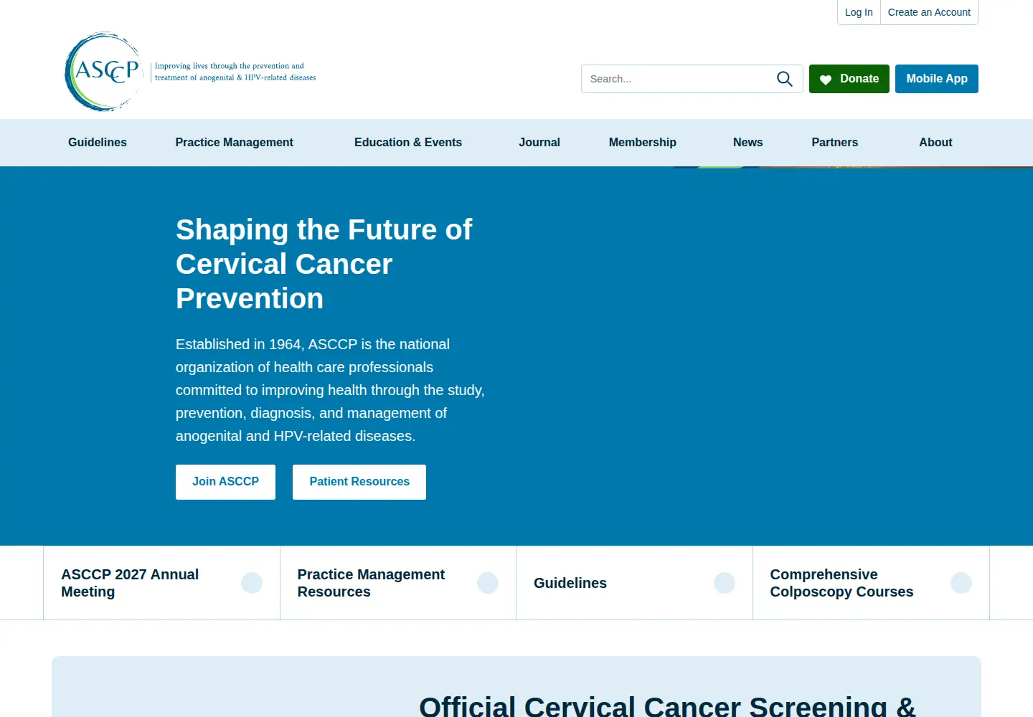
Task: Click the search magnifier icon
Action: click(785, 79)
